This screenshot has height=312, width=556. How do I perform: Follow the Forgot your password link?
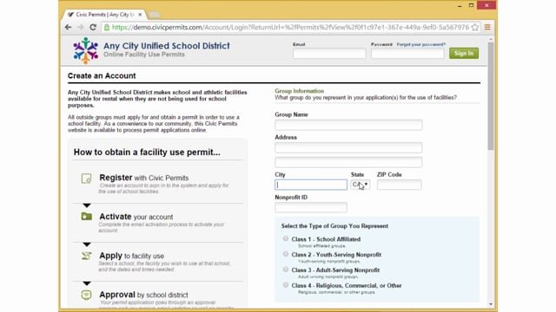(x=420, y=44)
